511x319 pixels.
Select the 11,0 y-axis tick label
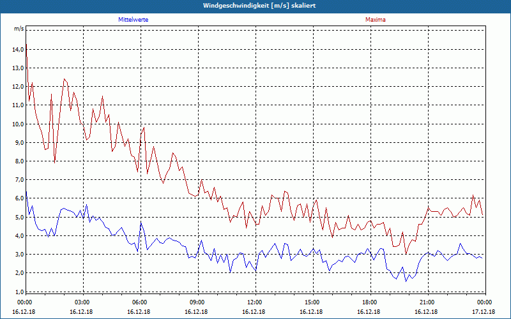(x=19, y=105)
